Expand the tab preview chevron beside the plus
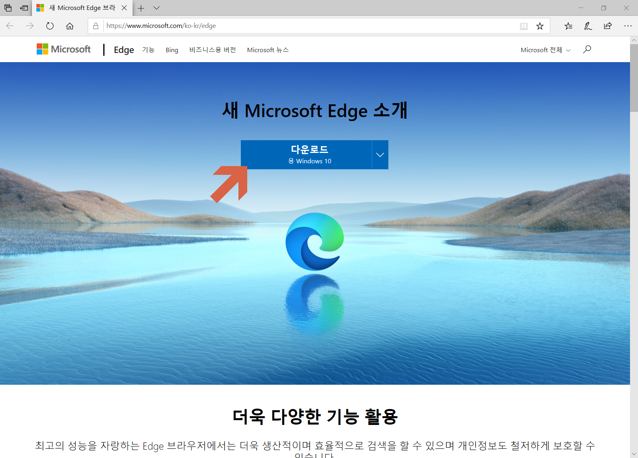Image resolution: width=638 pixels, height=458 pixels. pos(157,8)
